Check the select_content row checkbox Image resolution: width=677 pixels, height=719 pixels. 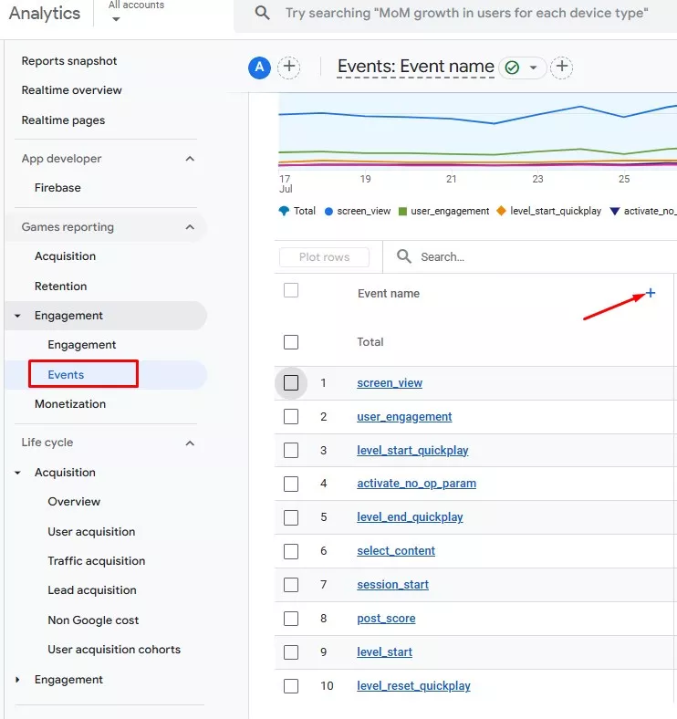tap(291, 551)
